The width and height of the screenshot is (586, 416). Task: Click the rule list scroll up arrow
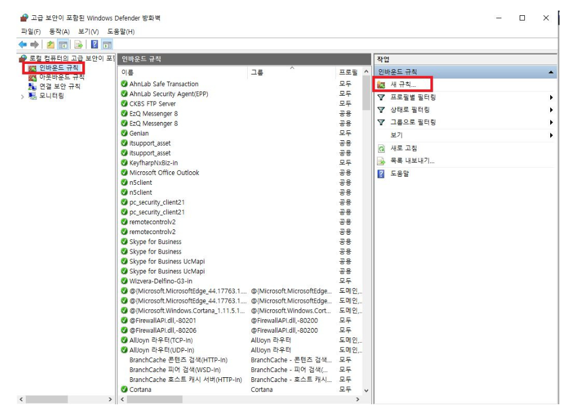366,72
